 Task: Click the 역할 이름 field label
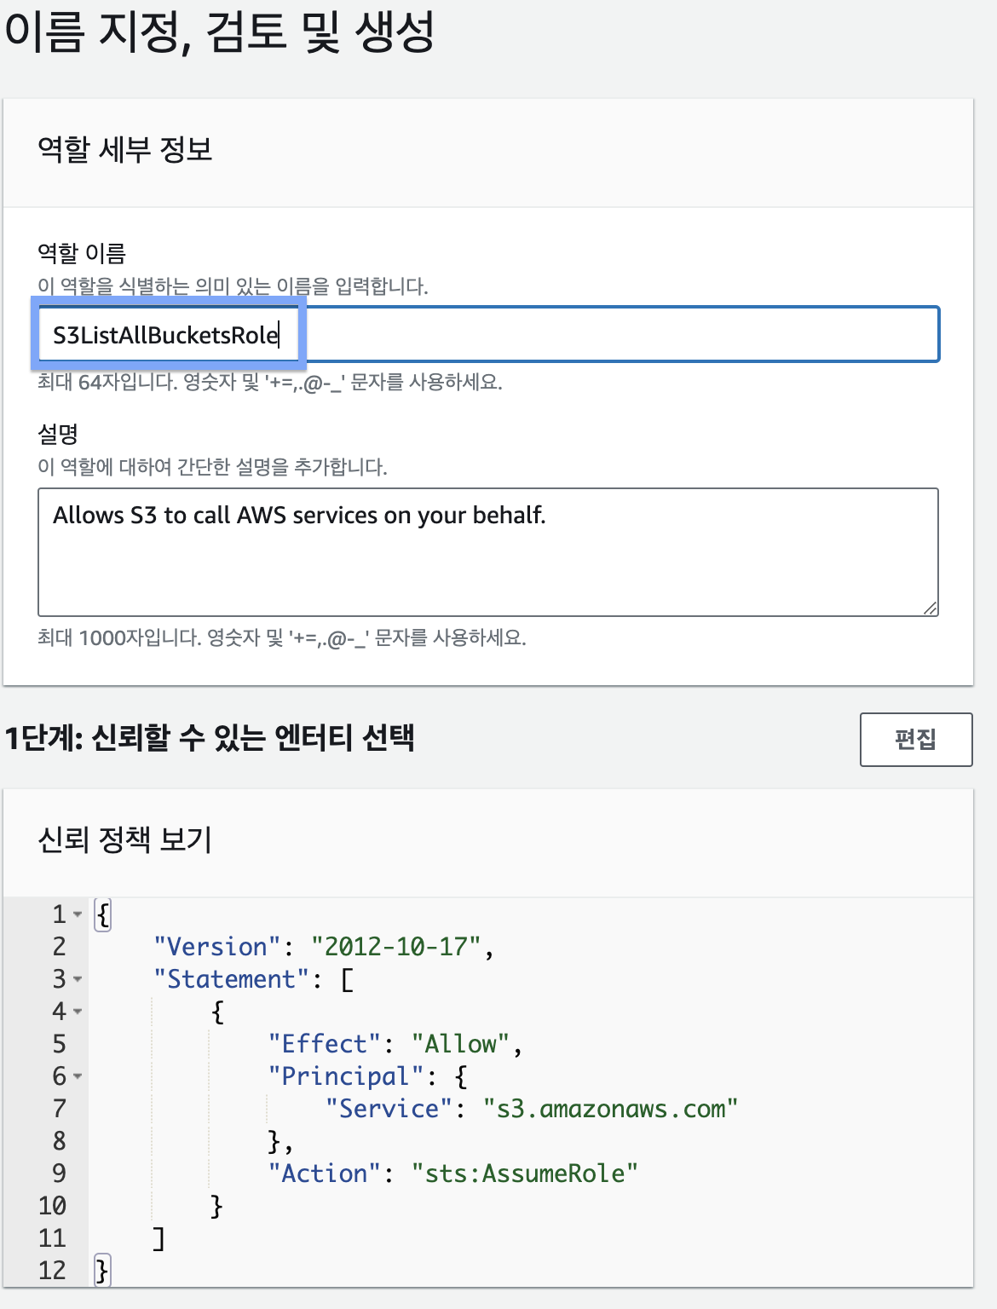pos(82,253)
